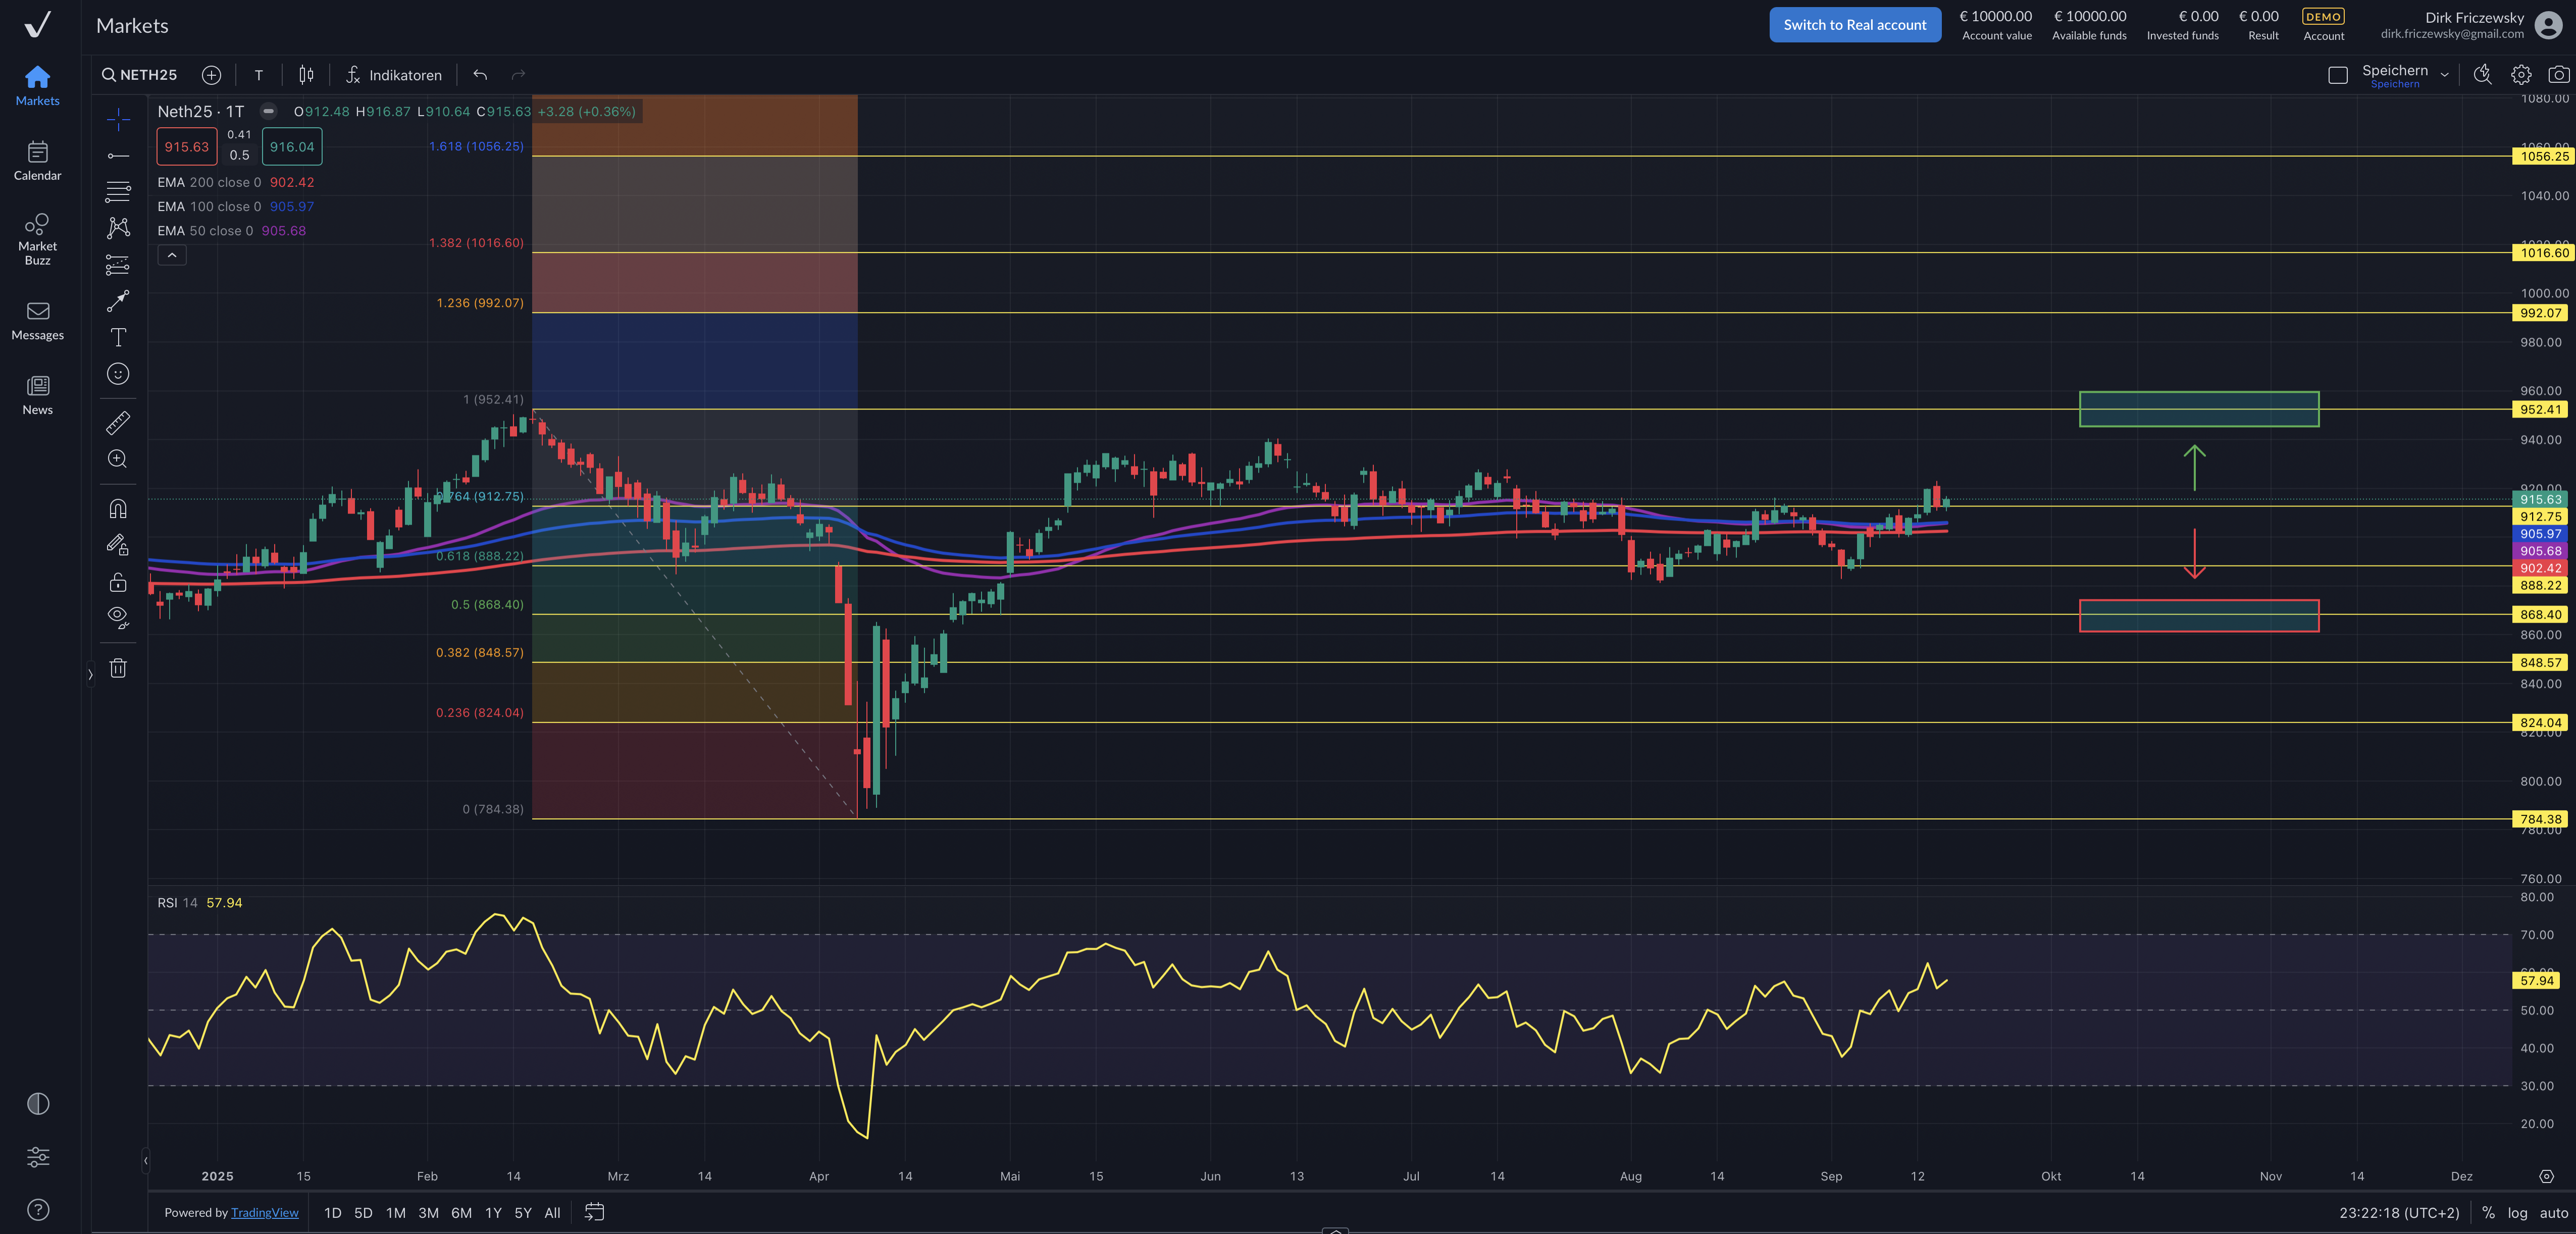Switch to the 1Y timeframe
Screen dimensions: 2576x1234
coord(493,1212)
